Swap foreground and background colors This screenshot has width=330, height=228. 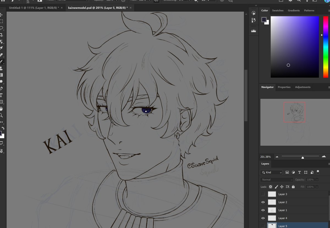3,128
